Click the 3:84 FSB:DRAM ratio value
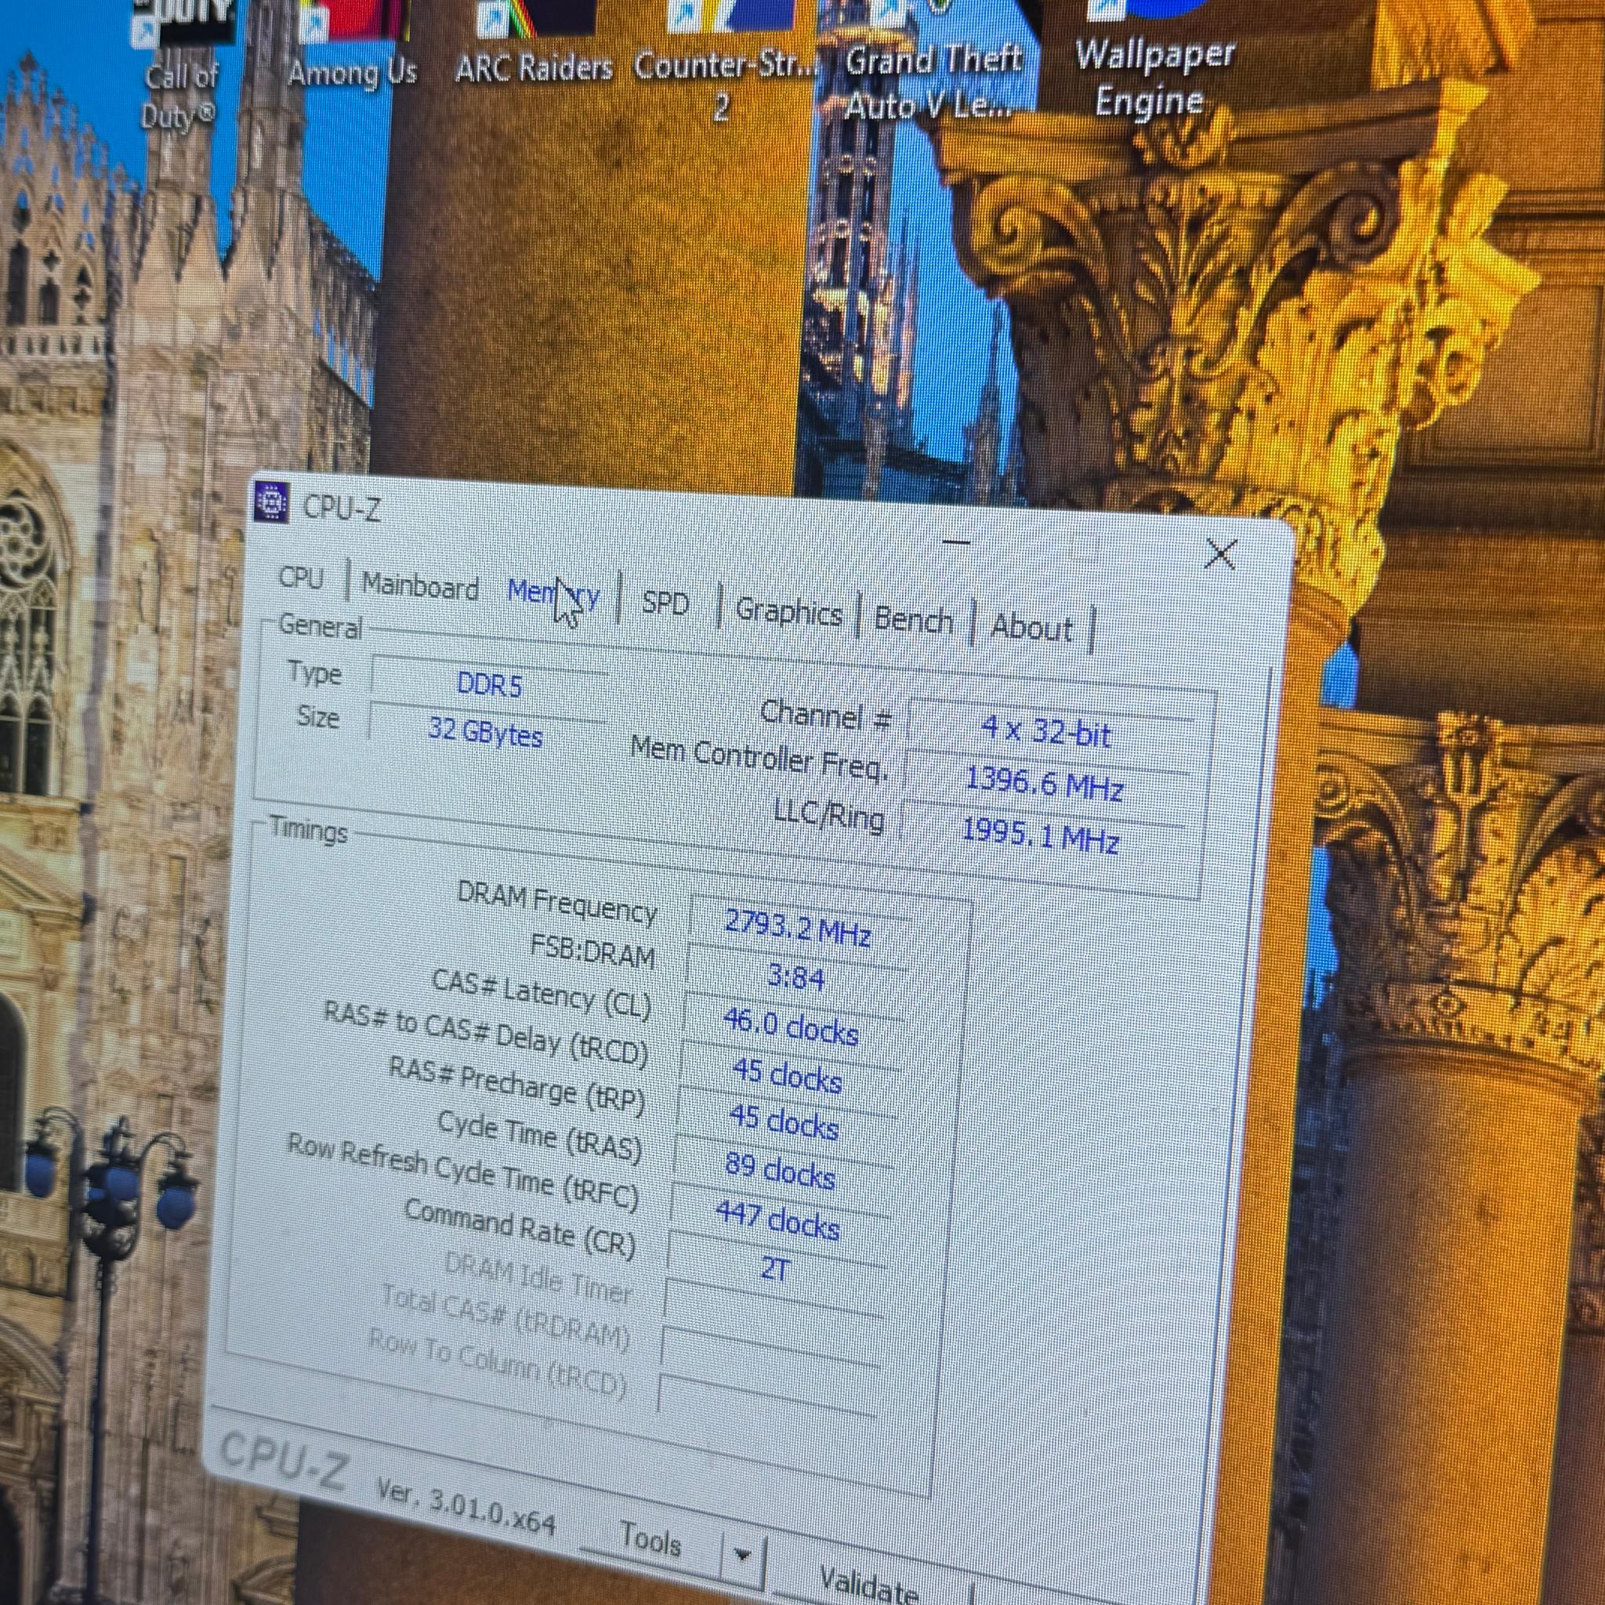Image resolution: width=1605 pixels, height=1605 pixels. 795,978
